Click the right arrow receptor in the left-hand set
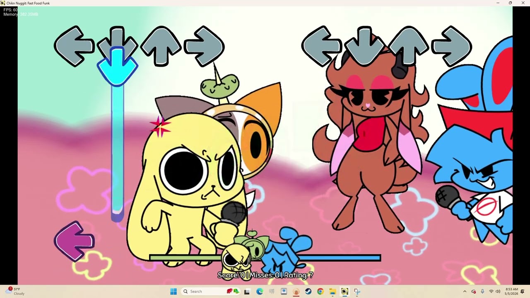This screenshot has height=298, width=530. pos(204,46)
